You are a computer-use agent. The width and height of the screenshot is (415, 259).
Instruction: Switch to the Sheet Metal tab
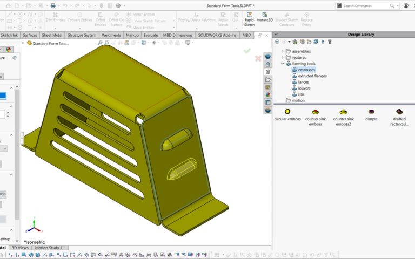click(x=52, y=35)
